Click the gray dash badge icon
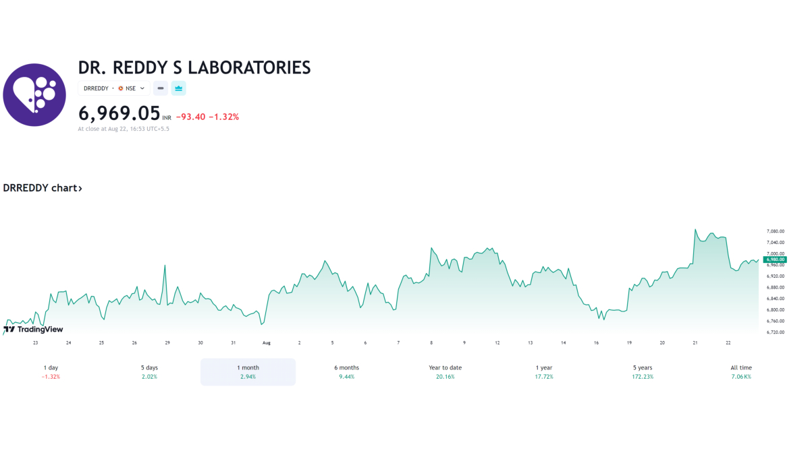The width and height of the screenshot is (810, 455). tap(161, 88)
